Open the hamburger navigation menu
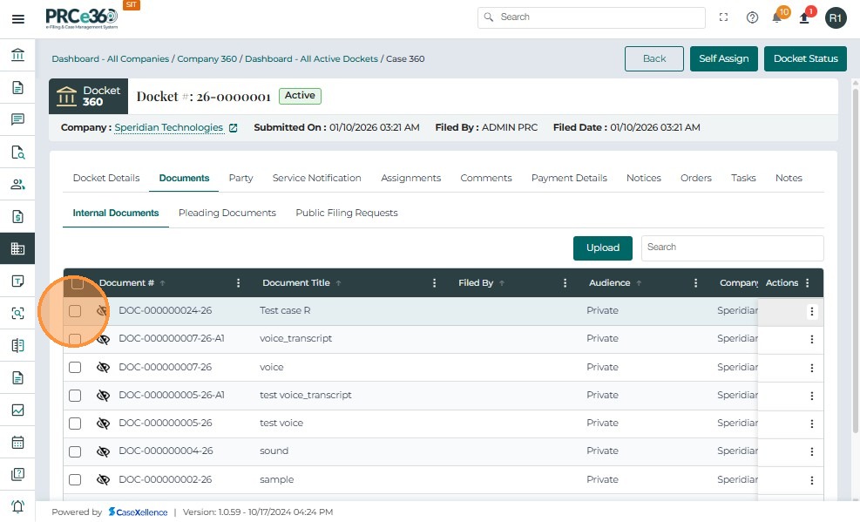The height and width of the screenshot is (522, 860). (17, 18)
